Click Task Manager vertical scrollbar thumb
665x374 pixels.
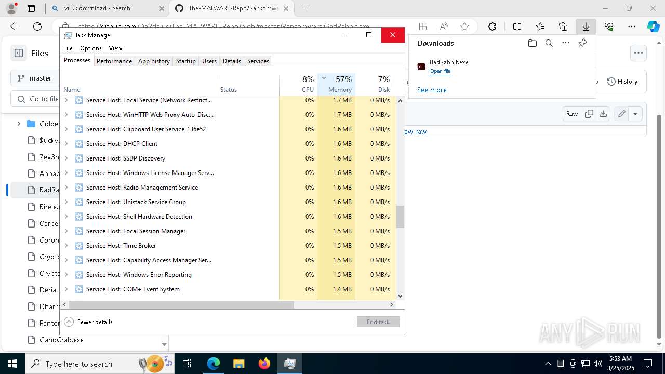coord(400,217)
